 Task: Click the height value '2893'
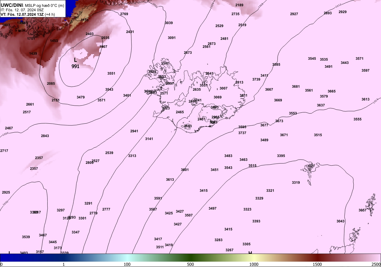(328, 13)
